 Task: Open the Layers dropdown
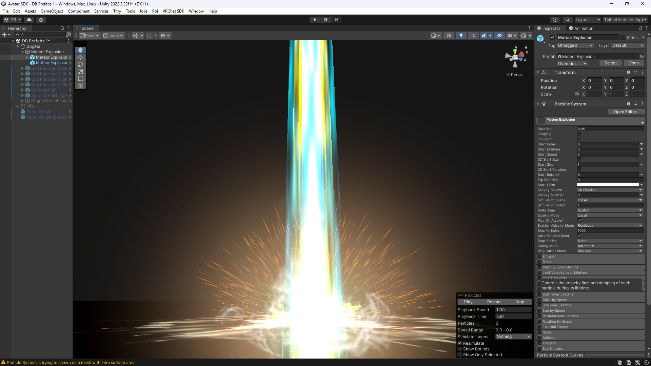click(587, 20)
